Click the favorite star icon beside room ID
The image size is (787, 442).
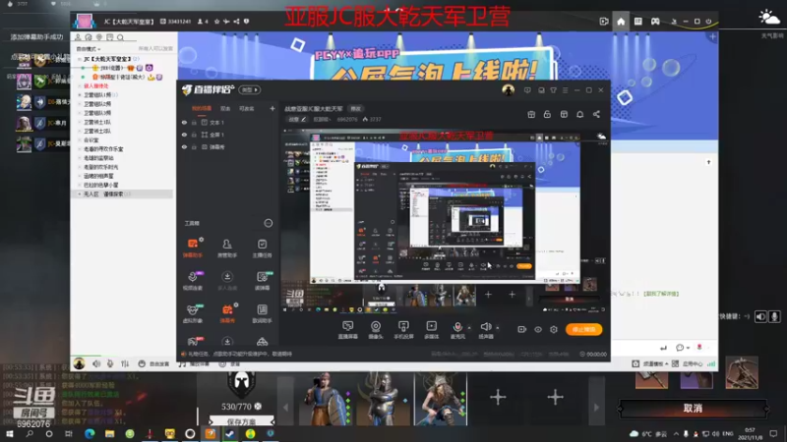(x=216, y=22)
